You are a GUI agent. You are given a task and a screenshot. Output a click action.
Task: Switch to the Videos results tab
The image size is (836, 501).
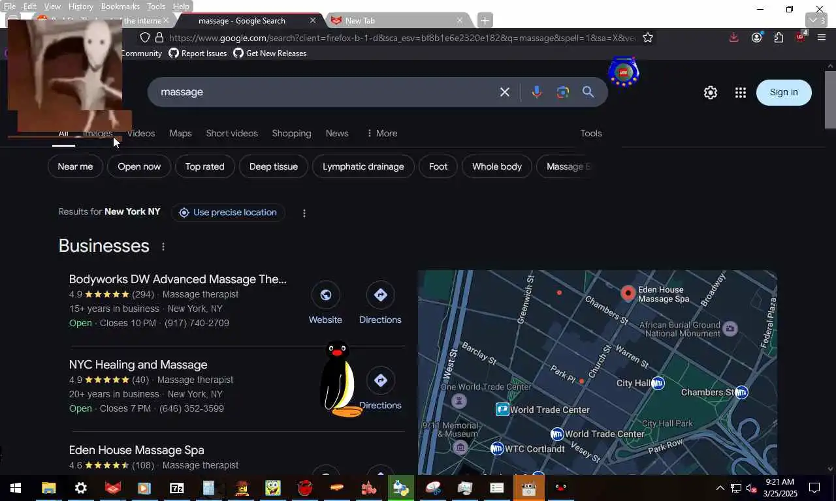141,133
